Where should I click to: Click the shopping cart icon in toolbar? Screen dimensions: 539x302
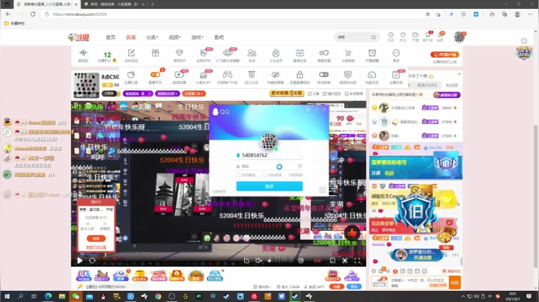(348, 53)
